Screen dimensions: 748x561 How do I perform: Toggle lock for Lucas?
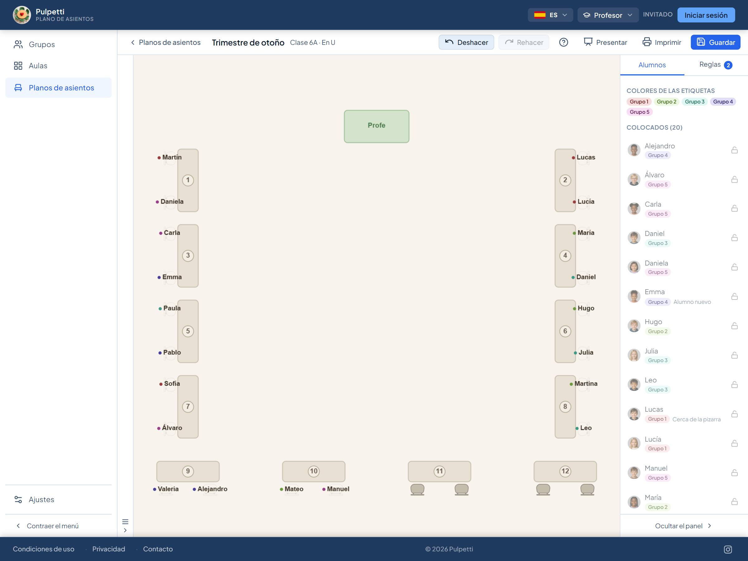click(x=734, y=414)
